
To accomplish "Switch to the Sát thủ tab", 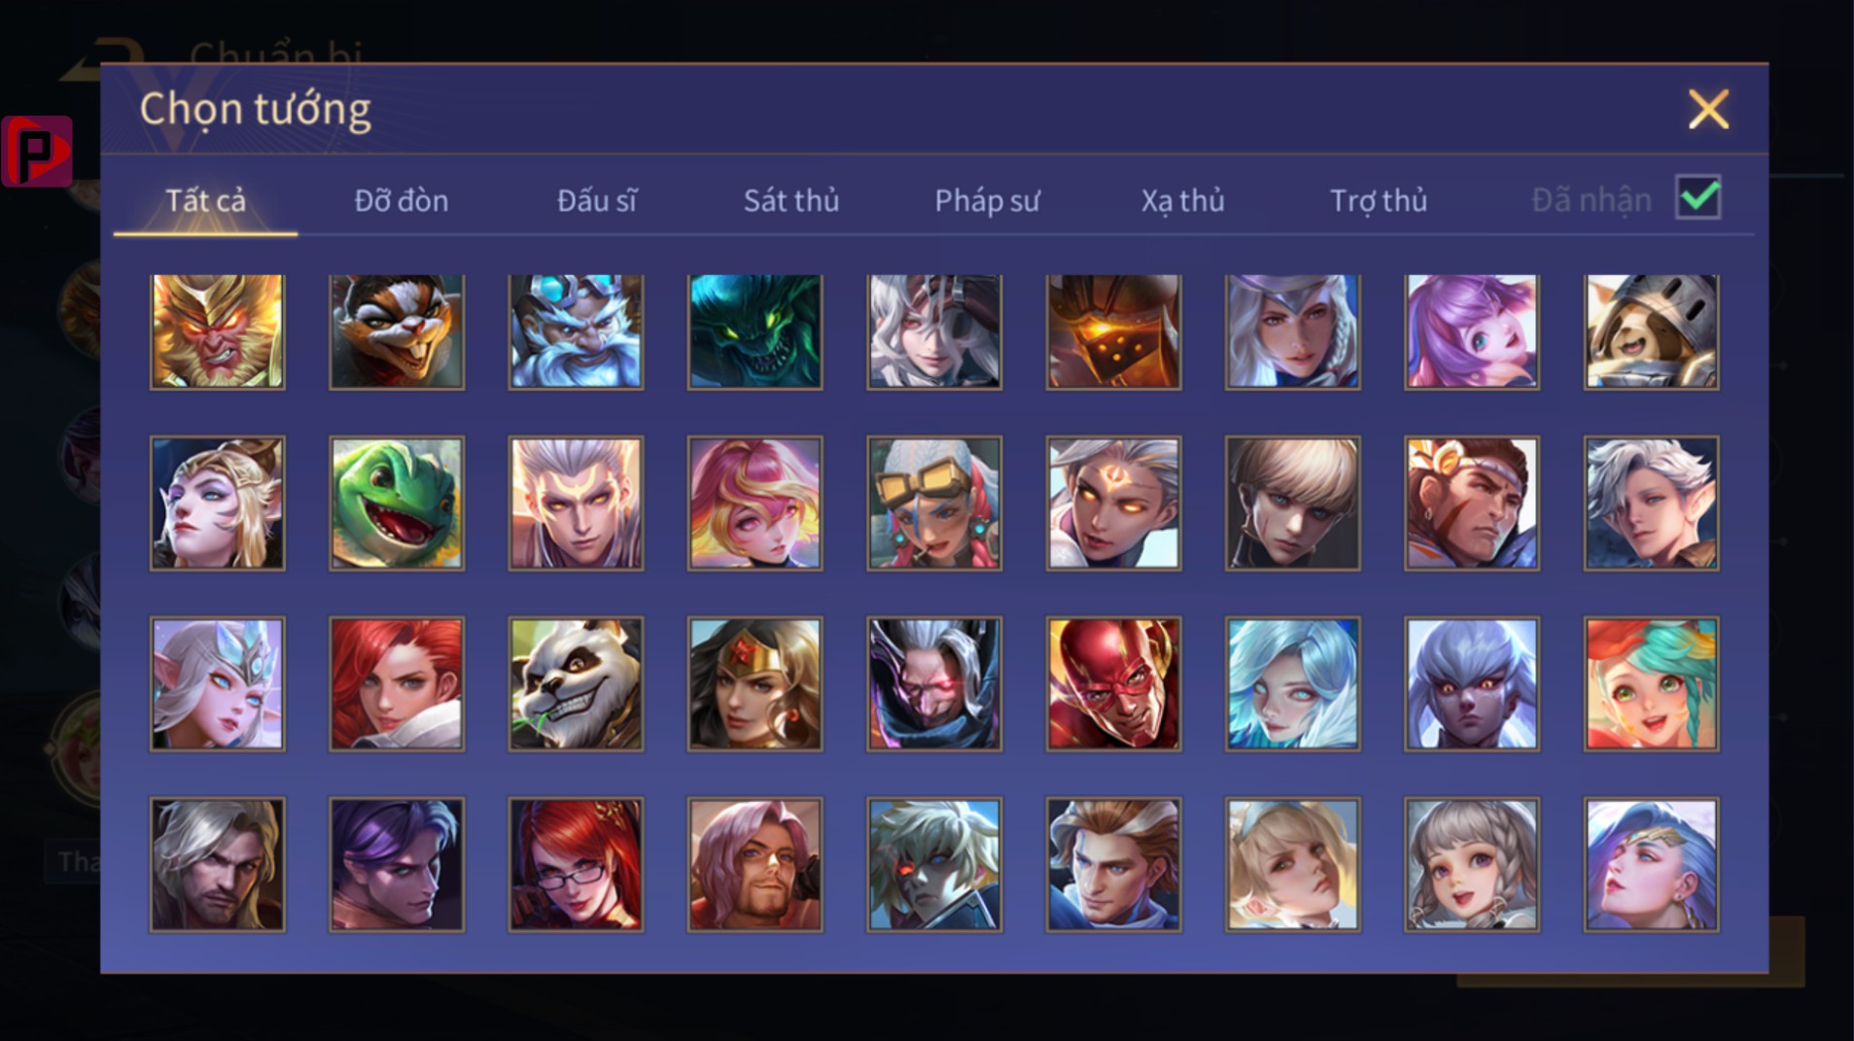I will coord(791,200).
